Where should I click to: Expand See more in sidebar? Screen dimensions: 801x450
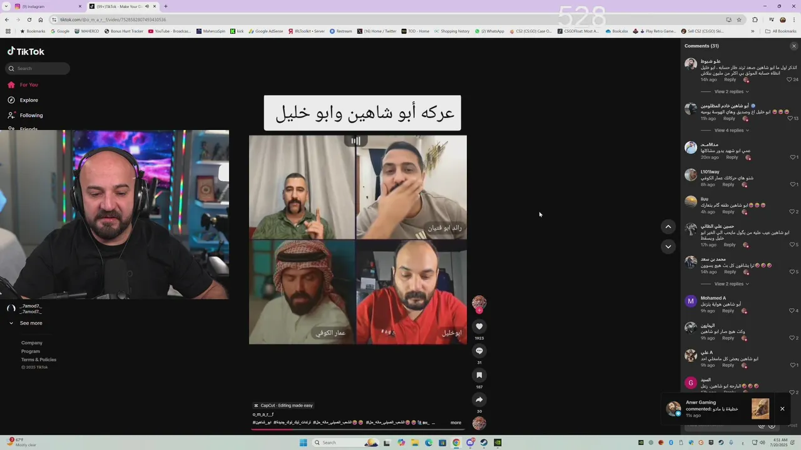(31, 323)
